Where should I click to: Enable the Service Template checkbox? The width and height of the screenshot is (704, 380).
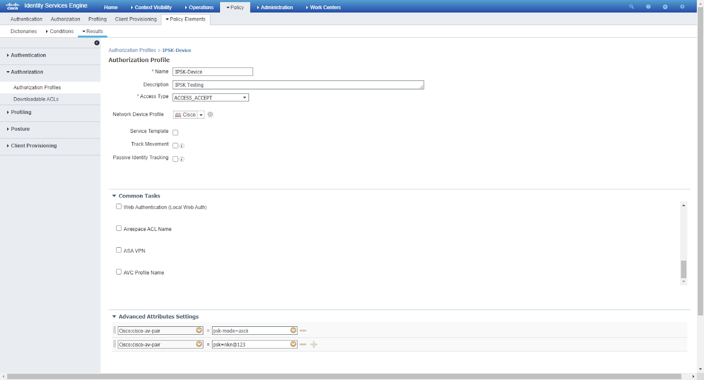(x=175, y=132)
